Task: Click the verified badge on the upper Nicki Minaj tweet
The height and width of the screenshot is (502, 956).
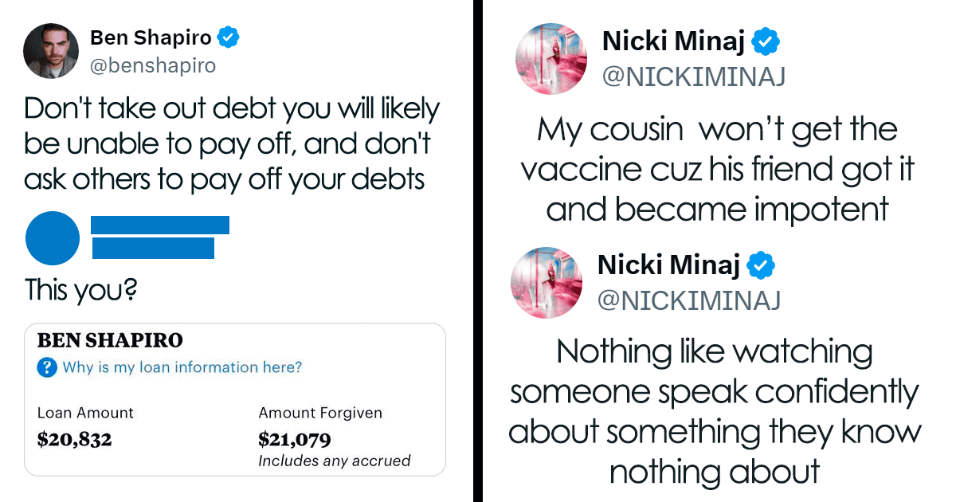Action: pos(765,41)
